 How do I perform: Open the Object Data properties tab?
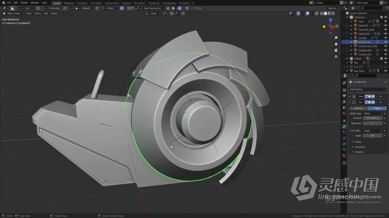tap(344, 150)
